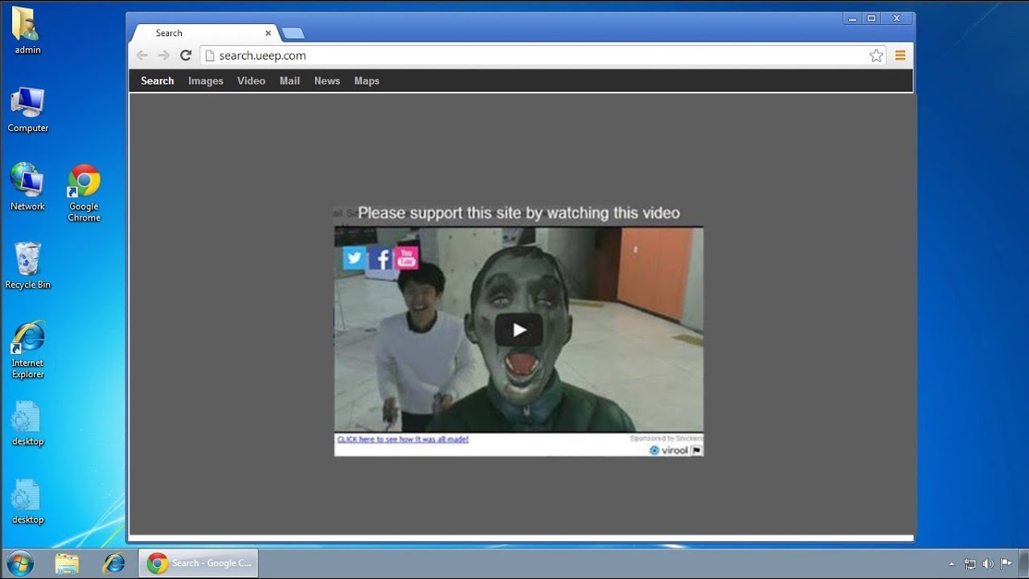Click YouTube icon on video

407,258
